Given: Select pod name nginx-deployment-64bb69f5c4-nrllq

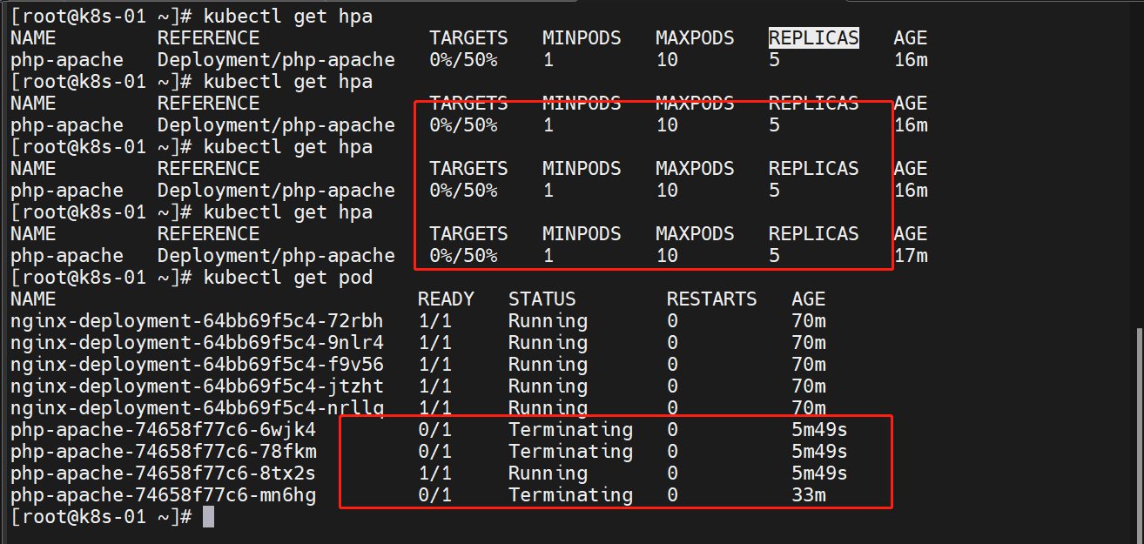Looking at the screenshot, I should coord(198,407).
